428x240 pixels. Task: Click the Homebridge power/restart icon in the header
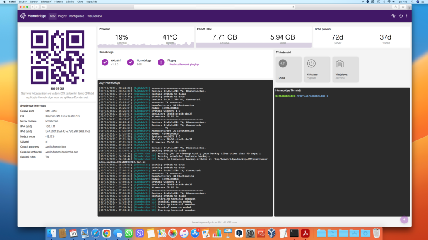pos(401,16)
